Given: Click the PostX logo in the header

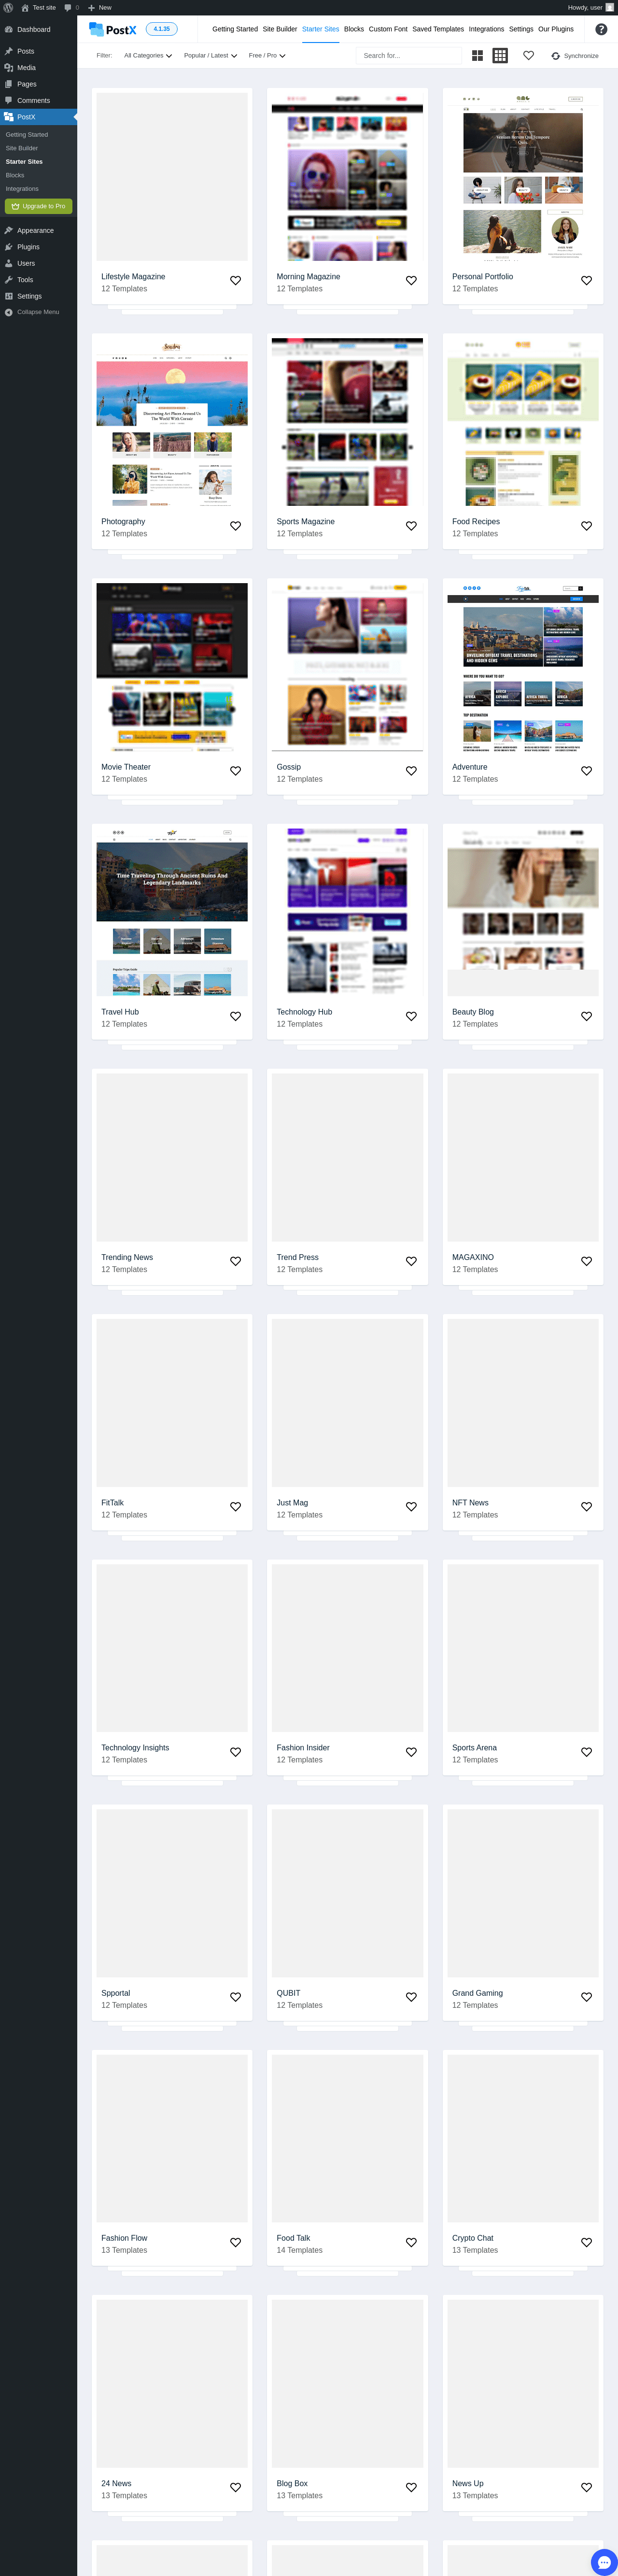Looking at the screenshot, I should 113,29.
